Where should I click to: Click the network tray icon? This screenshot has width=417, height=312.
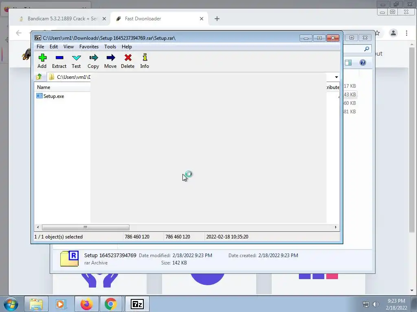pyautogui.click(x=366, y=304)
